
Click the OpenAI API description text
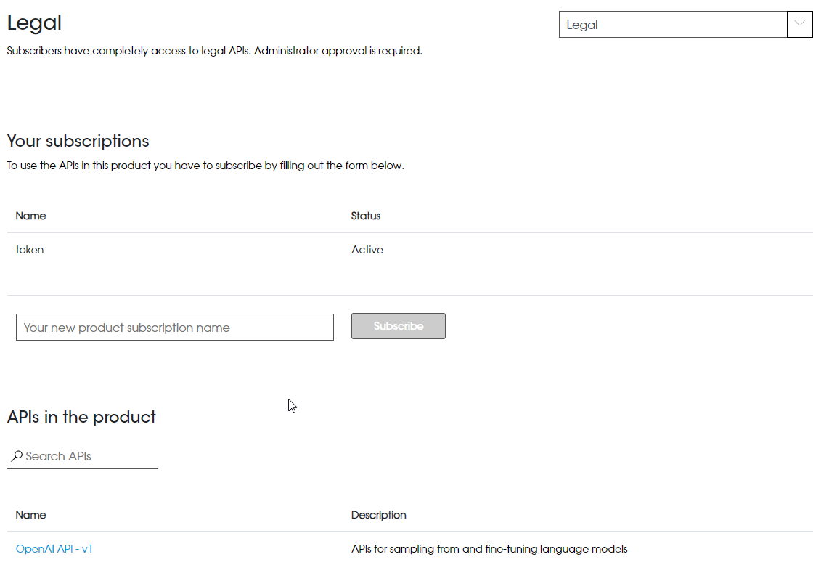489,549
